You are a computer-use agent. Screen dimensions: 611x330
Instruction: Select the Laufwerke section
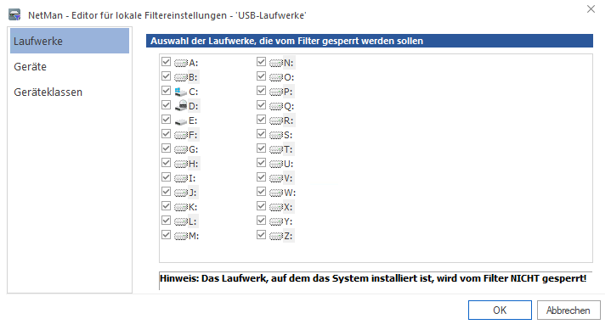coord(70,41)
